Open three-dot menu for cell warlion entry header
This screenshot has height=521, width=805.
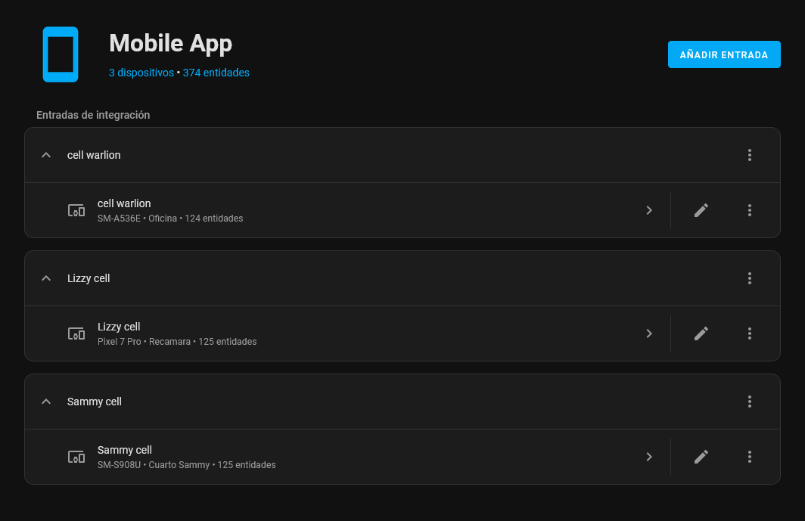tap(750, 155)
